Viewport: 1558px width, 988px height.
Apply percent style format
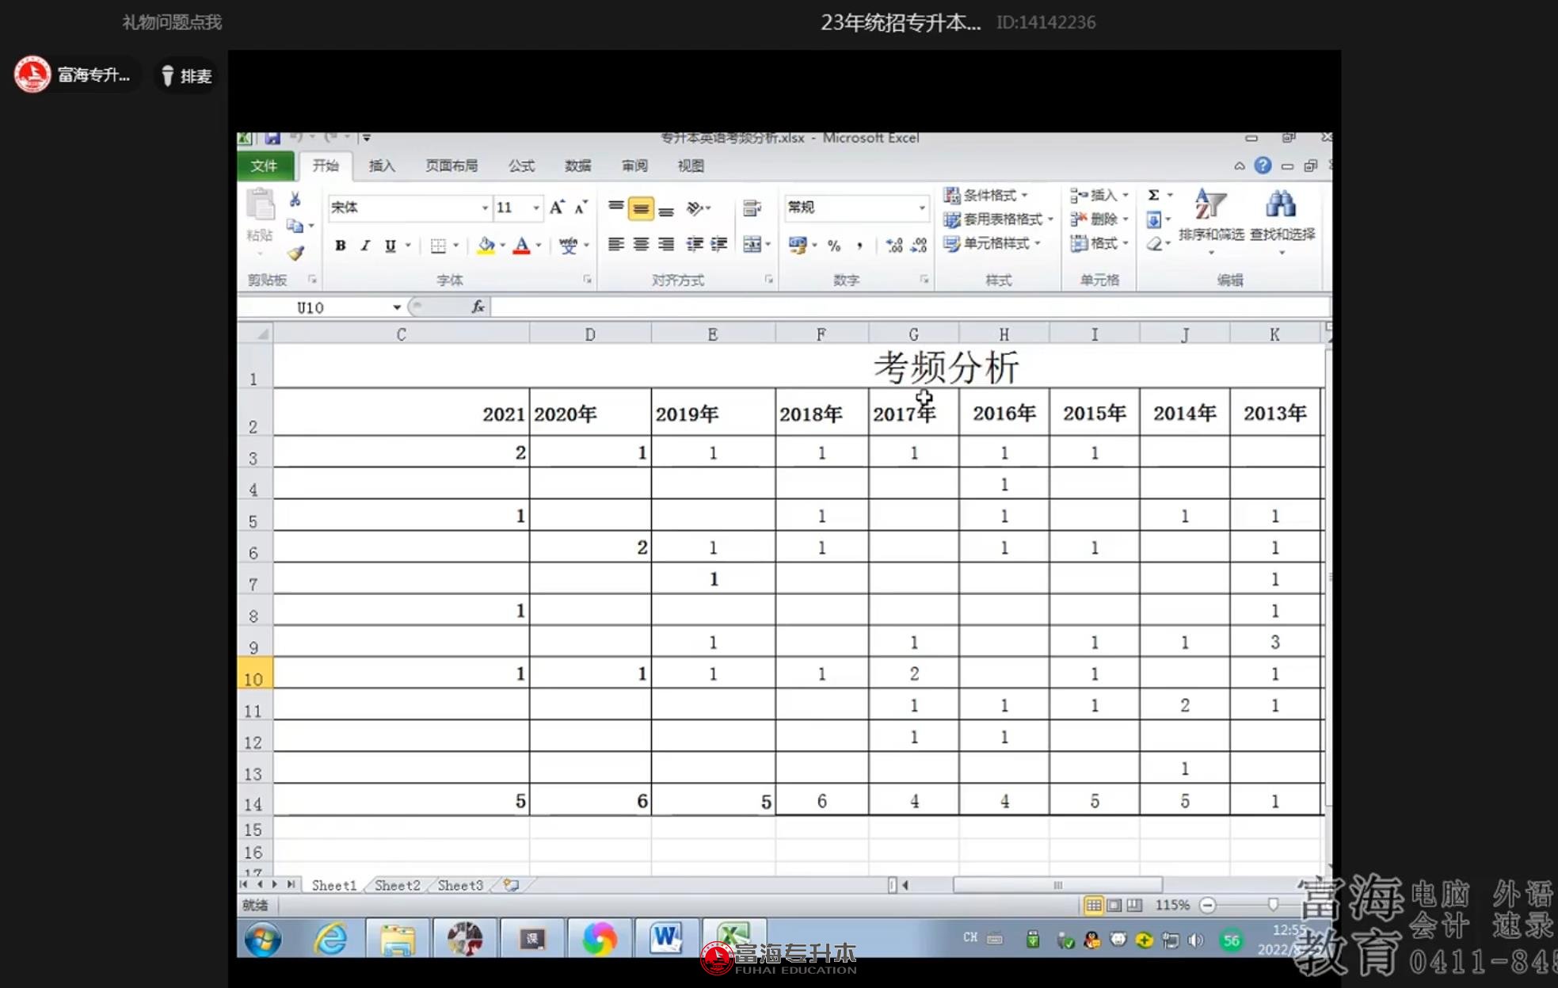pos(834,246)
